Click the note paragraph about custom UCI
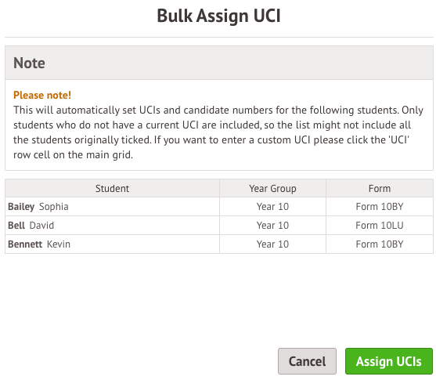The image size is (436, 380). [x=218, y=132]
